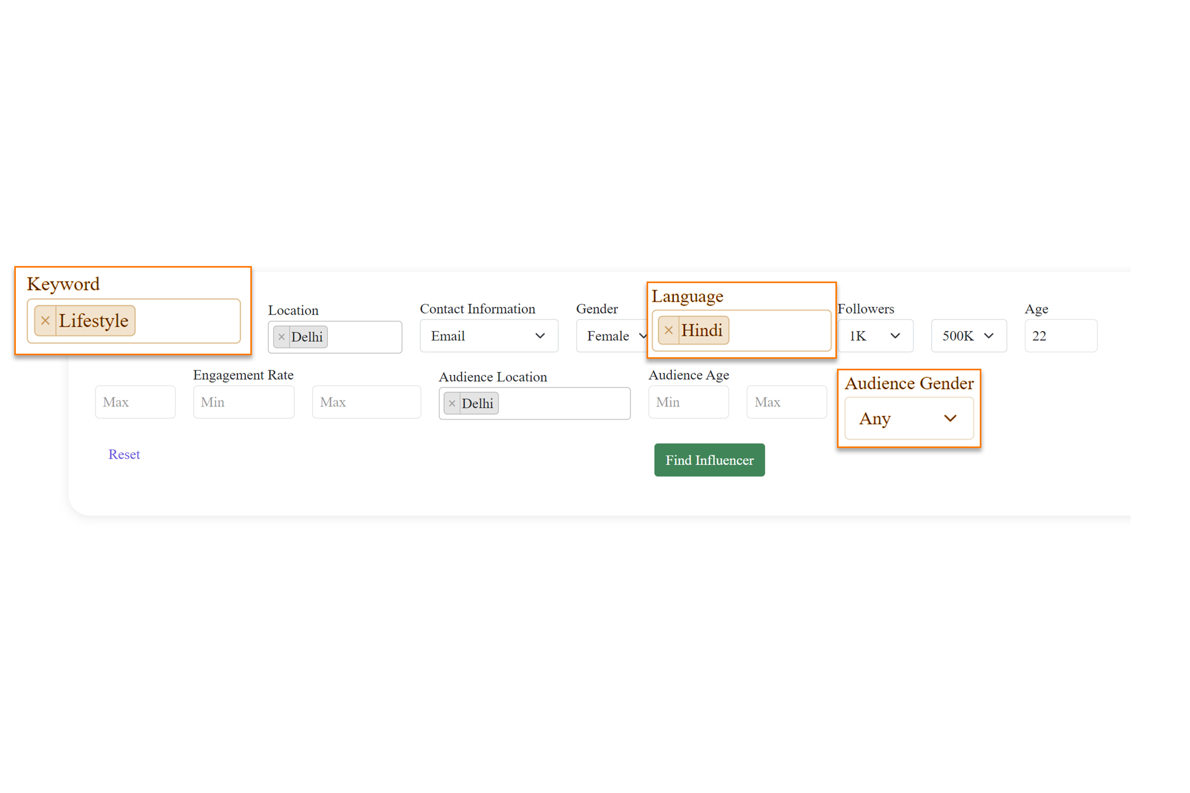1190x793 pixels.
Task: Click the Followers minimum range dropdown
Action: pos(872,336)
